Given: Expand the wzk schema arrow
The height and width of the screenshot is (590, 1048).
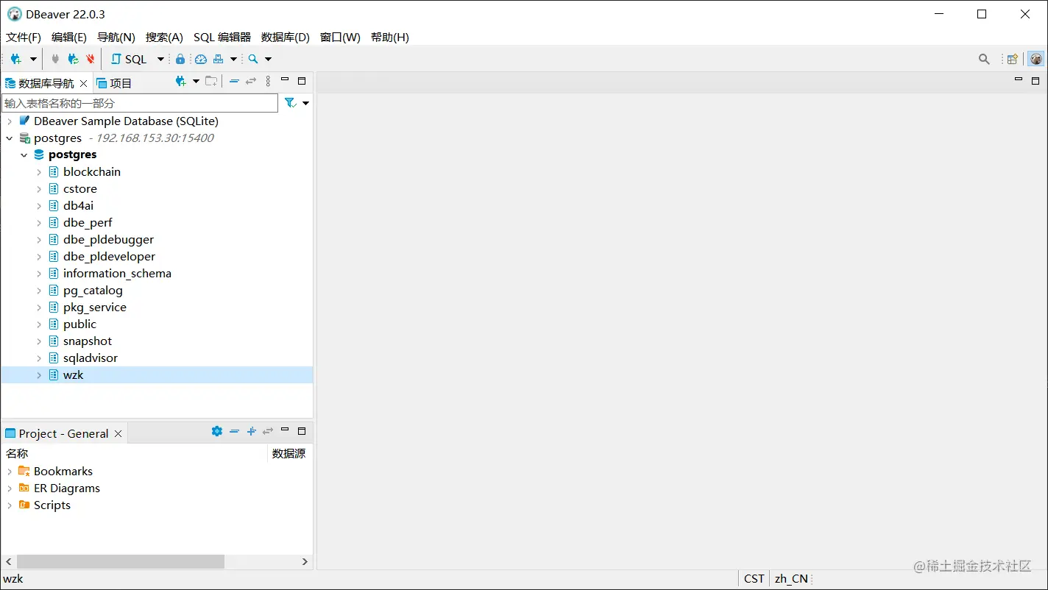Looking at the screenshot, I should tap(39, 375).
